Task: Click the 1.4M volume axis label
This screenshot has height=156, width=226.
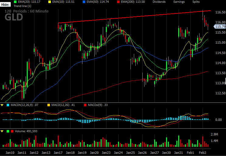Action: 214,141
